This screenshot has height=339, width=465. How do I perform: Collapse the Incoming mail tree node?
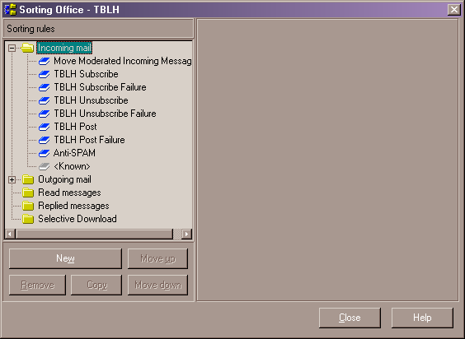(x=12, y=48)
